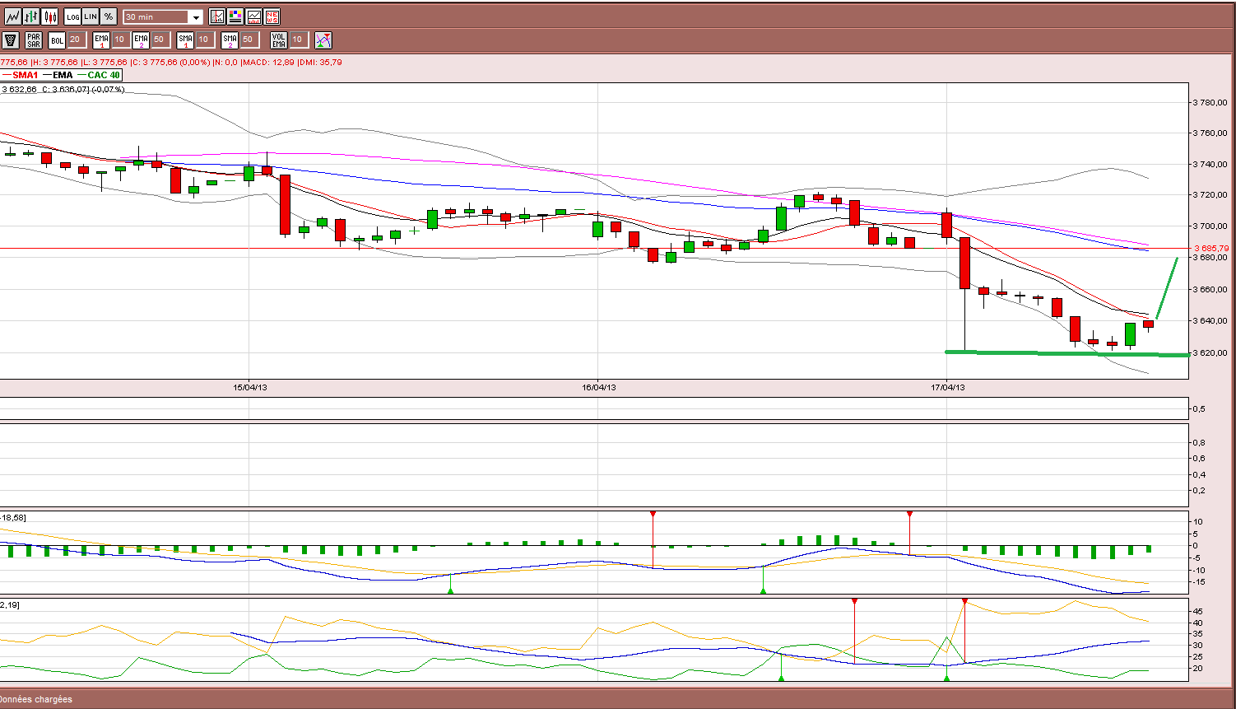Toggle the EMA 1 indicator button

pos(101,40)
